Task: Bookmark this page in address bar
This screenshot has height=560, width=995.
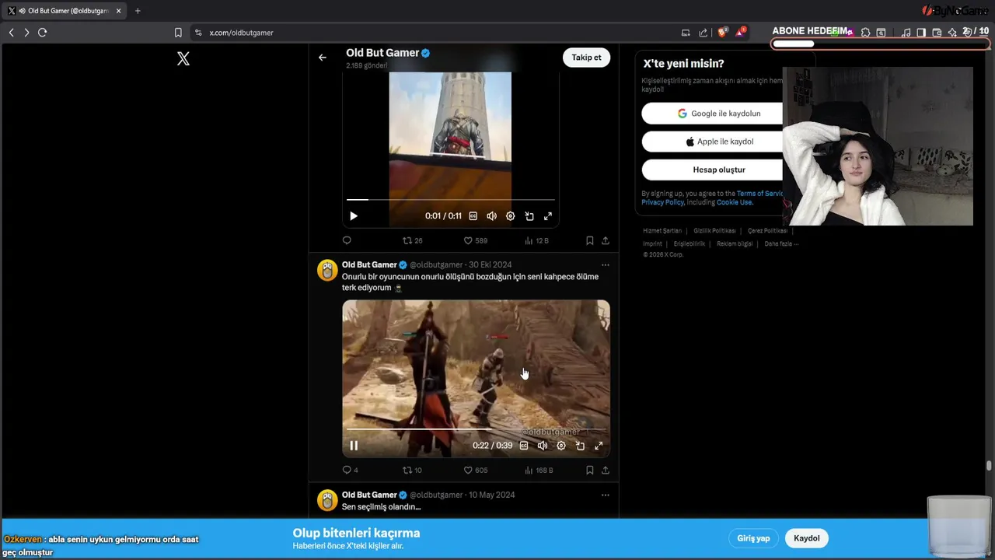Action: [x=178, y=33]
